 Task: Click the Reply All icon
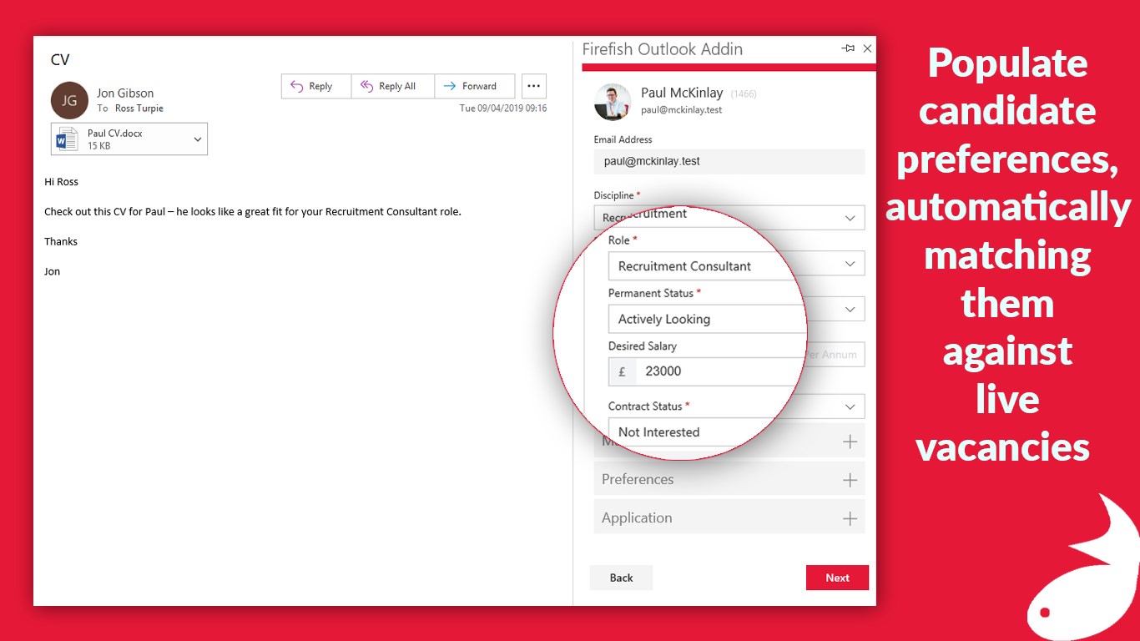pyautogui.click(x=366, y=86)
